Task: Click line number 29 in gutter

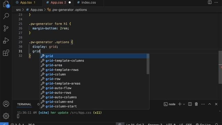Action: coord(20,42)
